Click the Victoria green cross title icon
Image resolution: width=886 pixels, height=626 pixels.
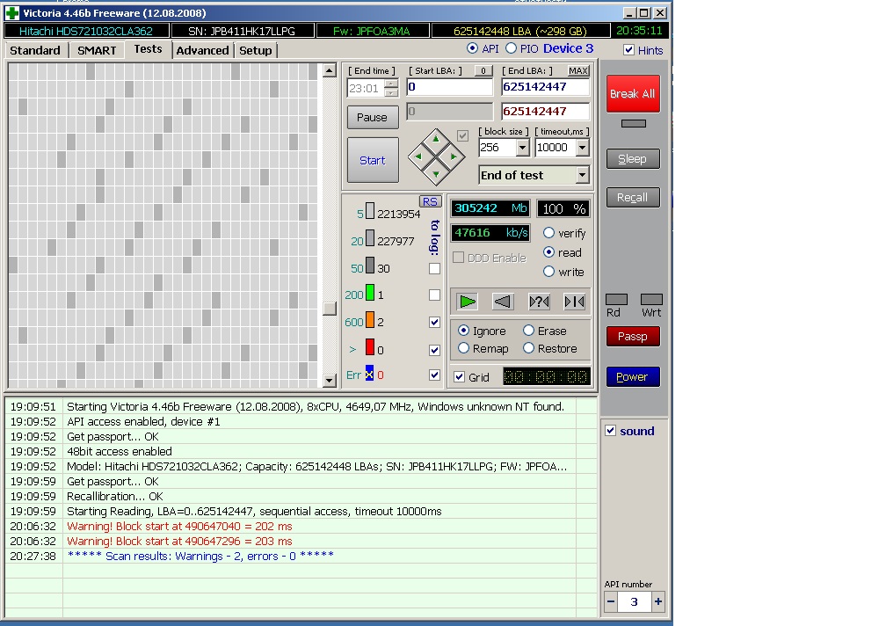pos(12,12)
